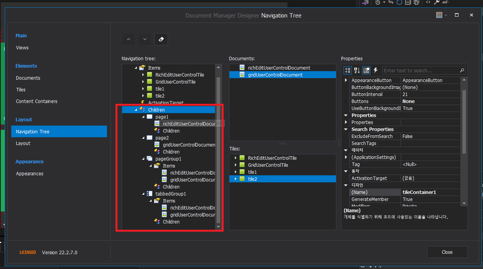Click the magnifier icon in property search

click(462, 70)
